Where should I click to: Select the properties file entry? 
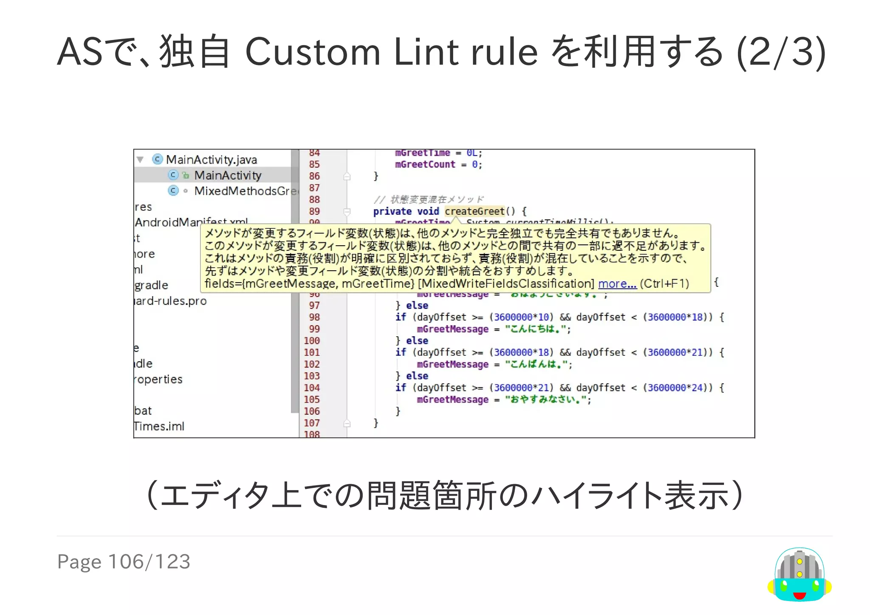pos(158,379)
